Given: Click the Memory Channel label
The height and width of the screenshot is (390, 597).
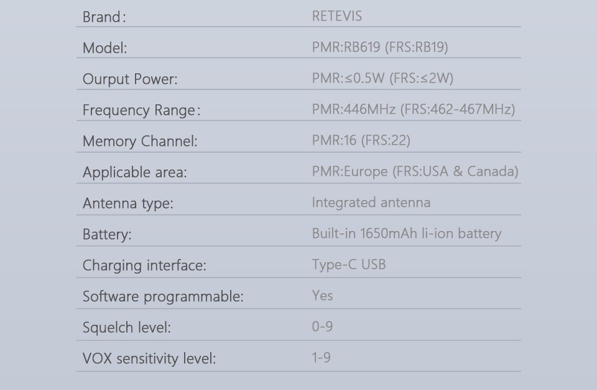Looking at the screenshot, I should 140,142.
